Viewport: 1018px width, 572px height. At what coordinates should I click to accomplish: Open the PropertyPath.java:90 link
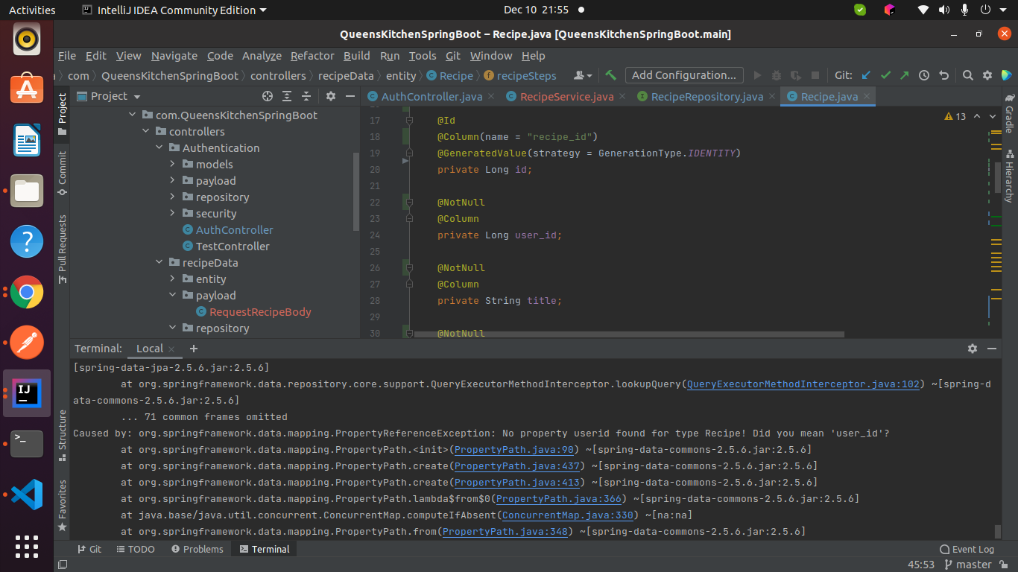point(514,450)
